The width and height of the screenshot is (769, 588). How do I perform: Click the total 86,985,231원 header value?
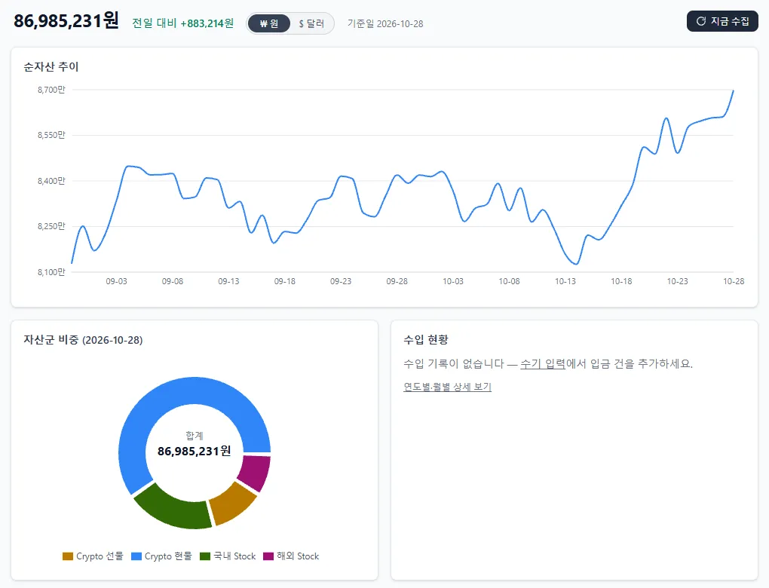(66, 21)
